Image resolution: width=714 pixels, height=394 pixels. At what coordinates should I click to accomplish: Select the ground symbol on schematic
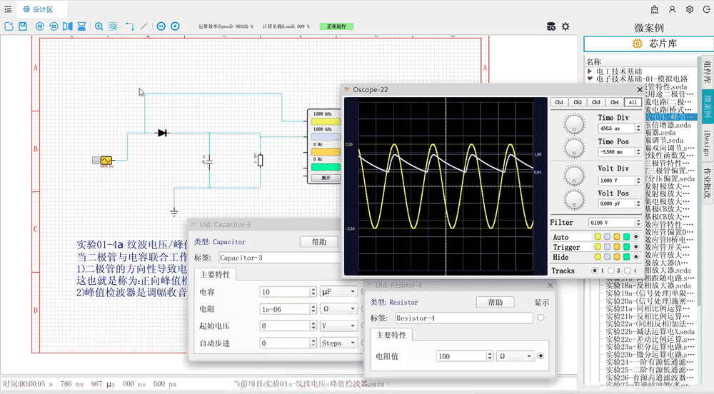point(174,212)
